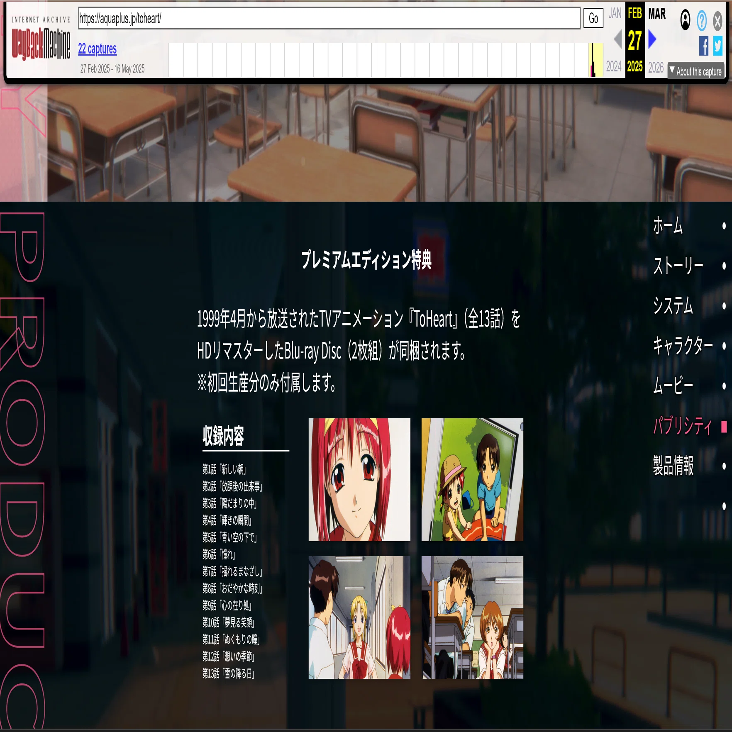Viewport: 732px width, 732px height.
Task: Click the プレミアムエディション特典 heading
Action: tap(366, 260)
